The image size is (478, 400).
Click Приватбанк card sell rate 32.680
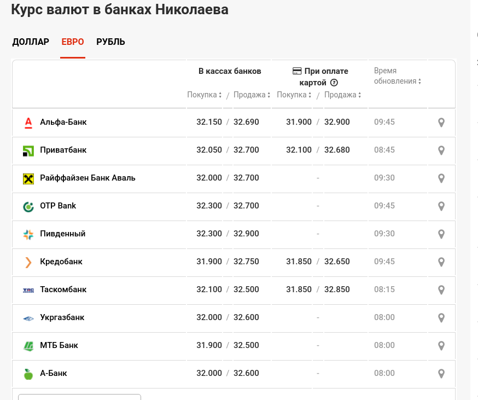click(337, 150)
